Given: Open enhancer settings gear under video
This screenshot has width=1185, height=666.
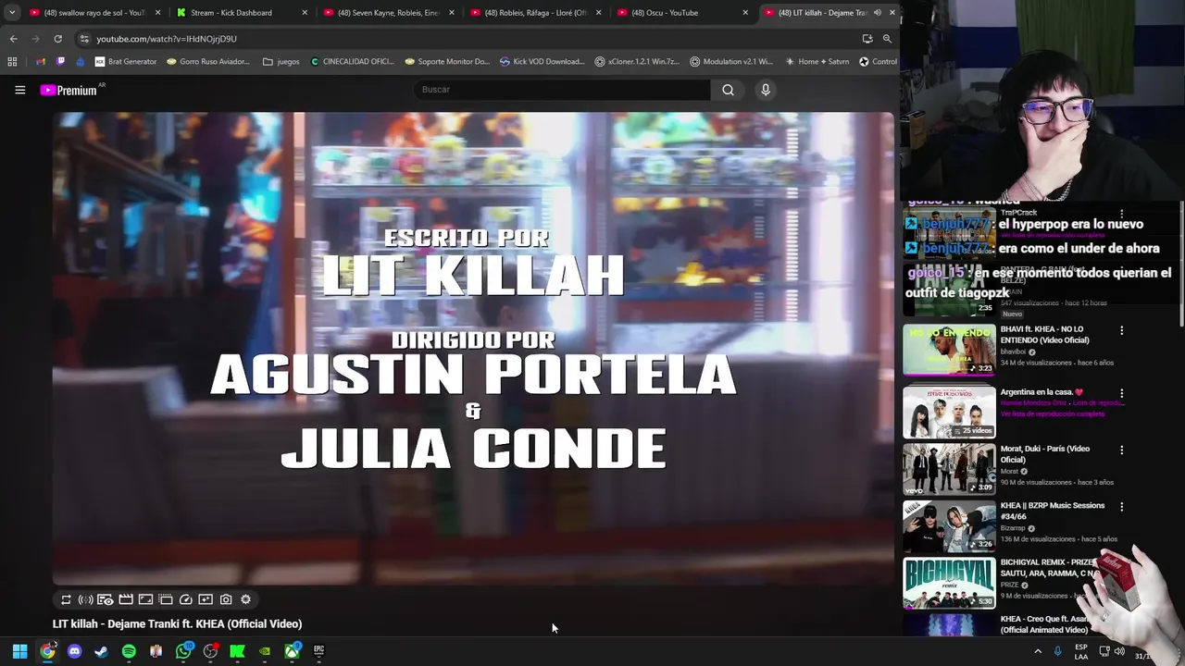Looking at the screenshot, I should pos(245,599).
